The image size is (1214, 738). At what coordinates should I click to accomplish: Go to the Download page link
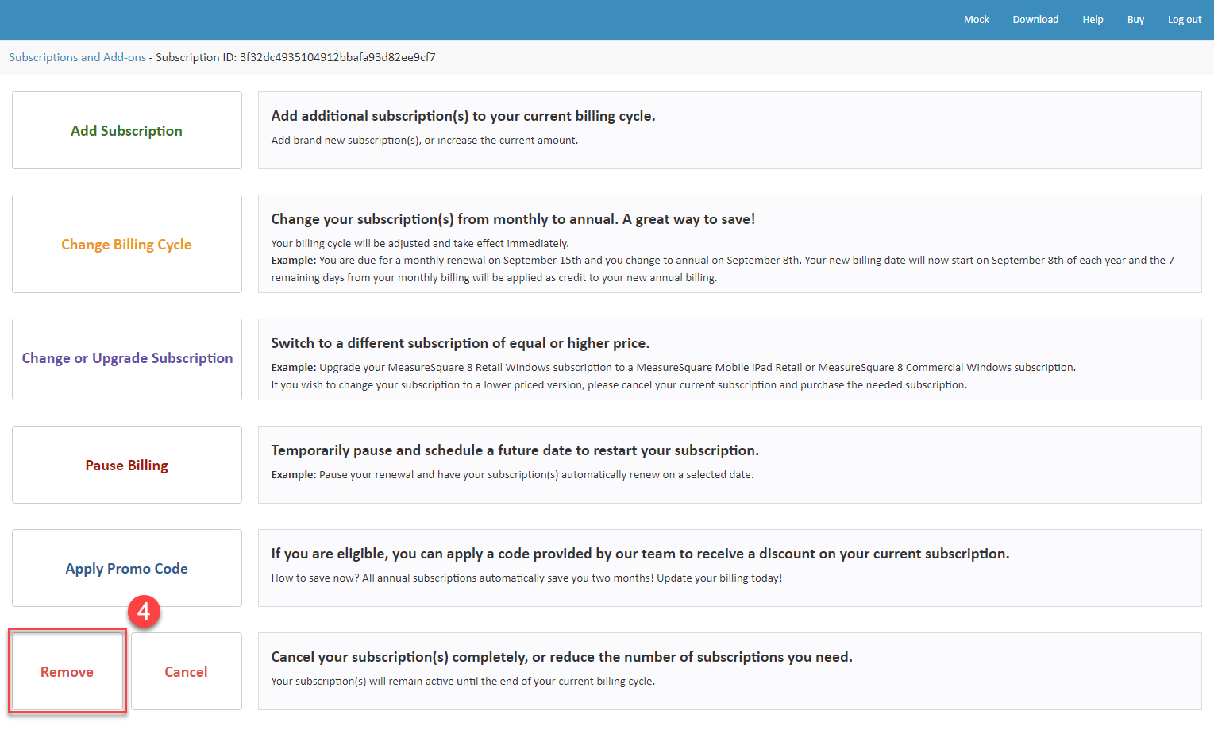(x=1035, y=20)
